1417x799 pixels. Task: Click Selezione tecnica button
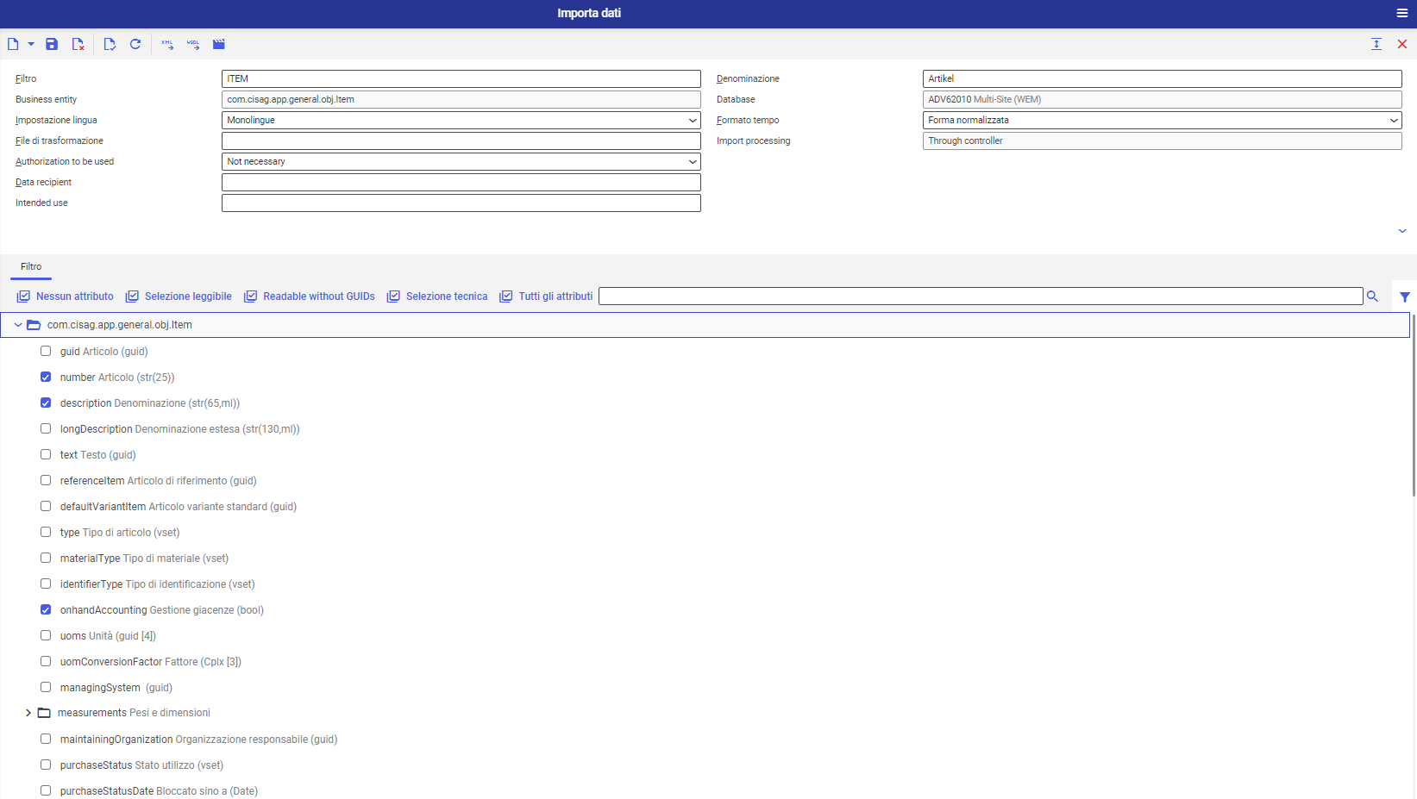coord(437,297)
